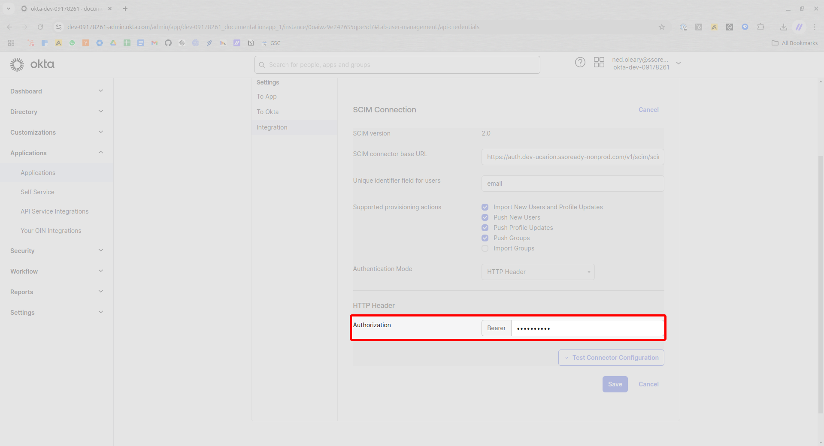
Task: Uncheck Push New Users checkbox
Action: [x=485, y=217]
